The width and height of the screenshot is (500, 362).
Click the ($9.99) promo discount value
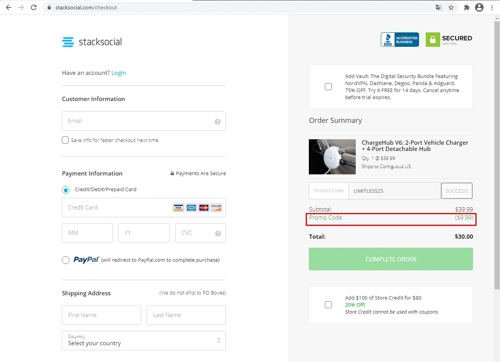(x=464, y=218)
